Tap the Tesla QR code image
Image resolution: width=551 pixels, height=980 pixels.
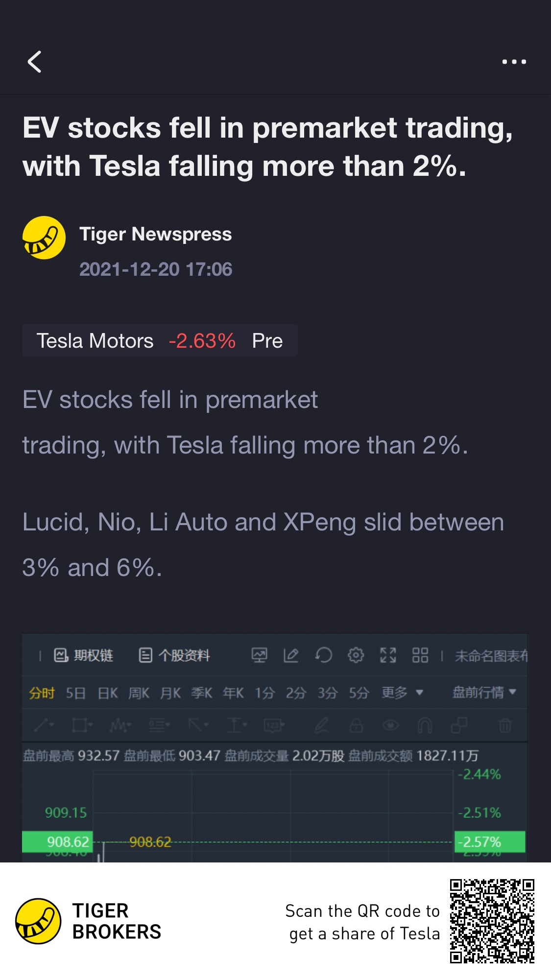click(x=492, y=921)
